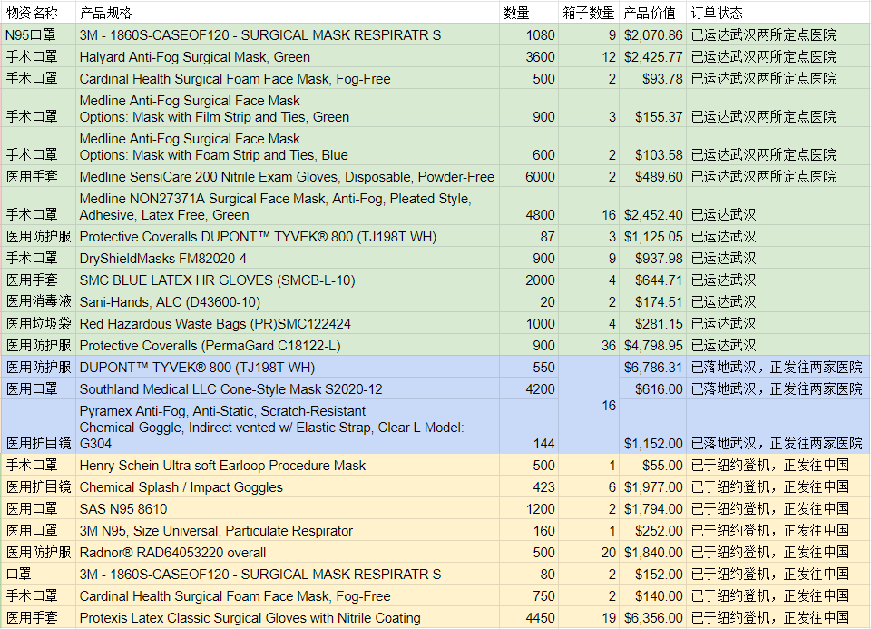Select the N95口罩 cell
This screenshot has width=871, height=629.
coord(38,35)
